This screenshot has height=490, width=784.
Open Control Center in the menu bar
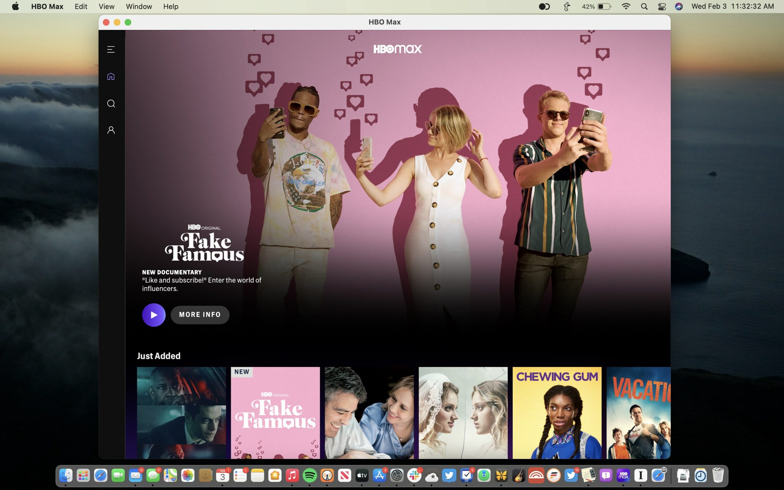pyautogui.click(x=662, y=6)
